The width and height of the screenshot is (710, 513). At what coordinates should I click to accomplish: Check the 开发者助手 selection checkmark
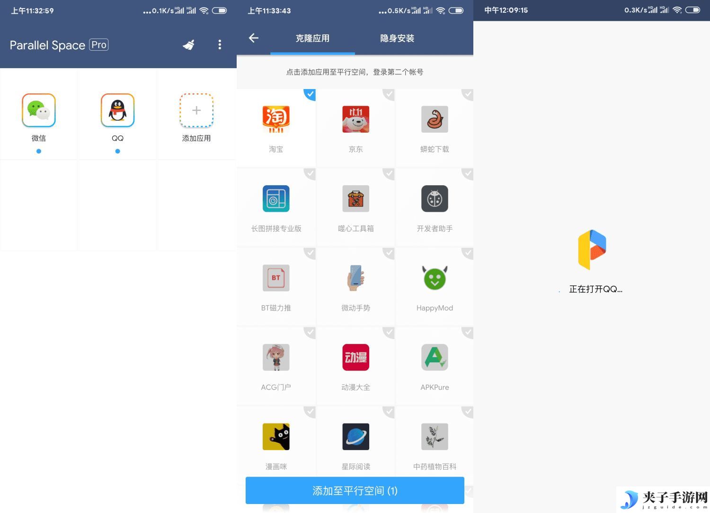pyautogui.click(x=468, y=174)
